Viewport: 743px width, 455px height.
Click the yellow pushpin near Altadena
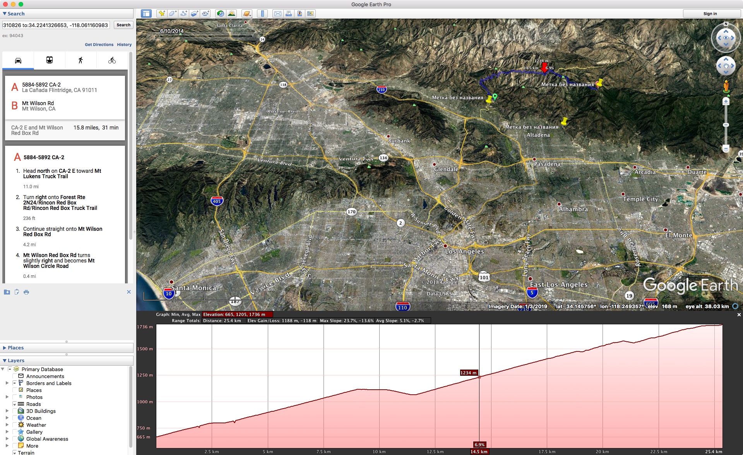564,122
